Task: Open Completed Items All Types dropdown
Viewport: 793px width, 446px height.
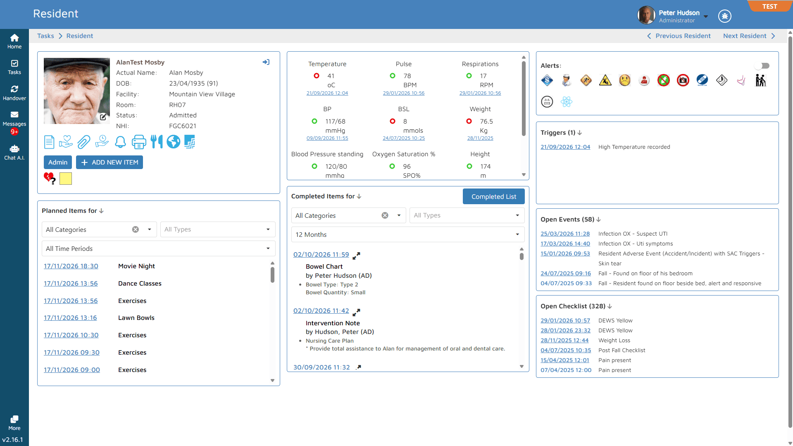Action: [x=467, y=215]
